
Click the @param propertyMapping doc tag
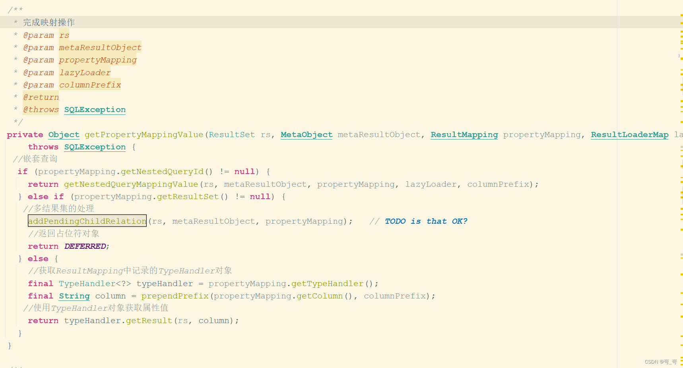tap(80, 60)
